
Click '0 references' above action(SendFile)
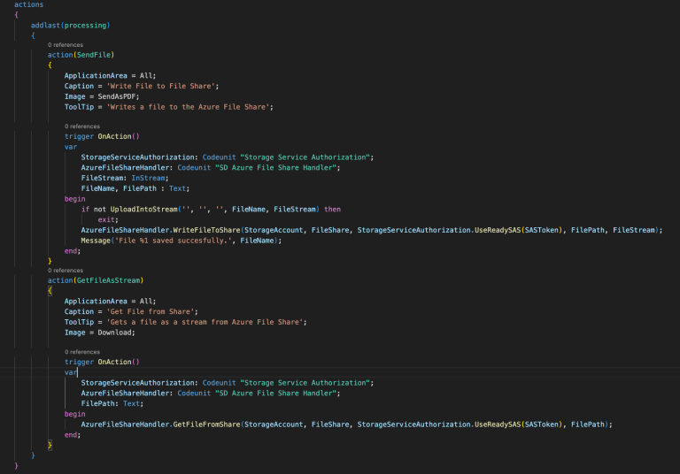point(65,44)
